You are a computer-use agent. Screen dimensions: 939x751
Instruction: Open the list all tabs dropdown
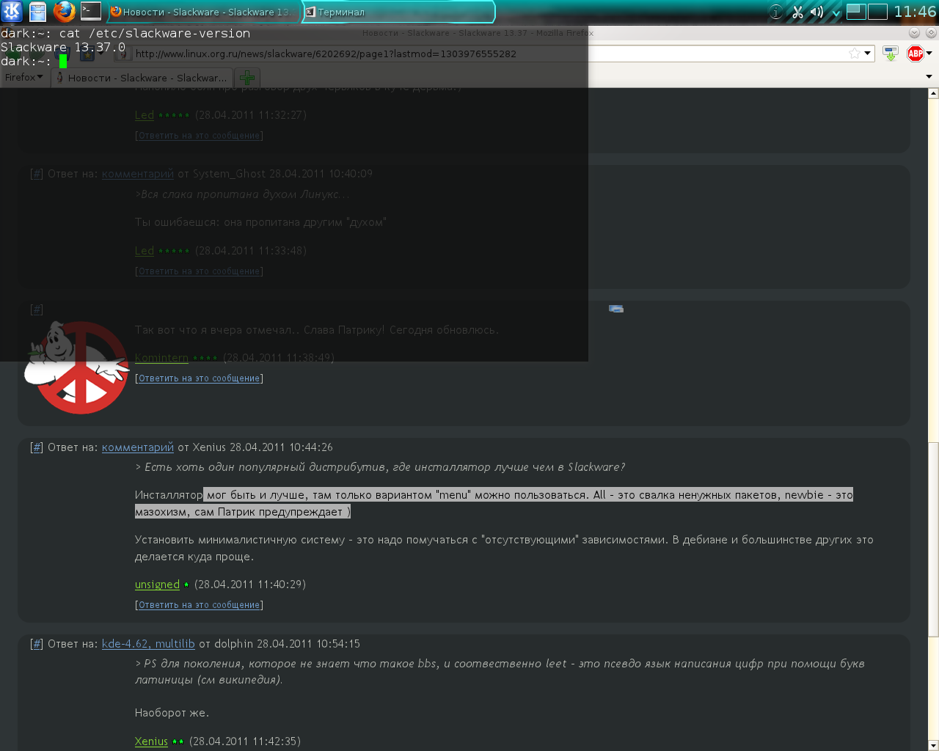pyautogui.click(x=929, y=77)
